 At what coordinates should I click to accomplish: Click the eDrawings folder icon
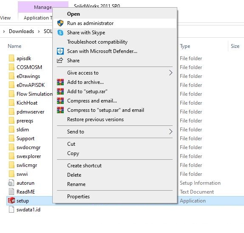coord(11,76)
